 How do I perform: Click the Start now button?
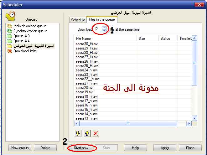(x=81, y=148)
